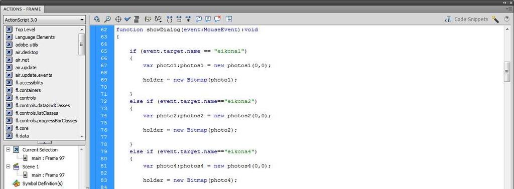
Task: Click script navigator scroll up arrow
Action: [x=82, y=149]
